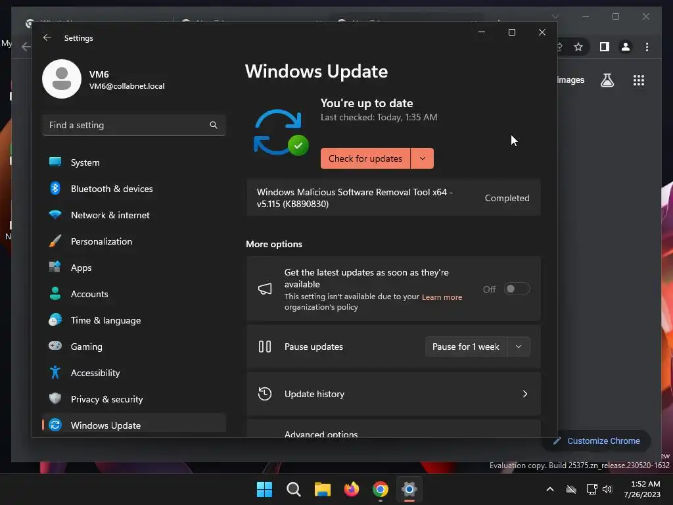Click the Find a setting search field
673x505 pixels.
134,125
